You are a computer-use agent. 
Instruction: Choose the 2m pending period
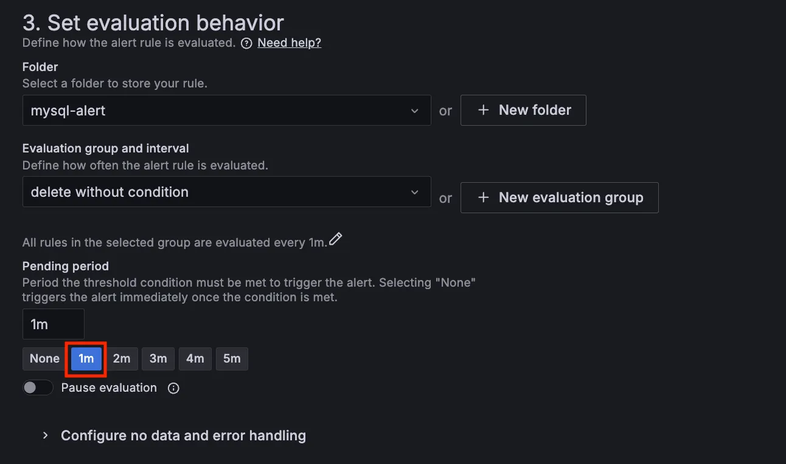tap(122, 358)
